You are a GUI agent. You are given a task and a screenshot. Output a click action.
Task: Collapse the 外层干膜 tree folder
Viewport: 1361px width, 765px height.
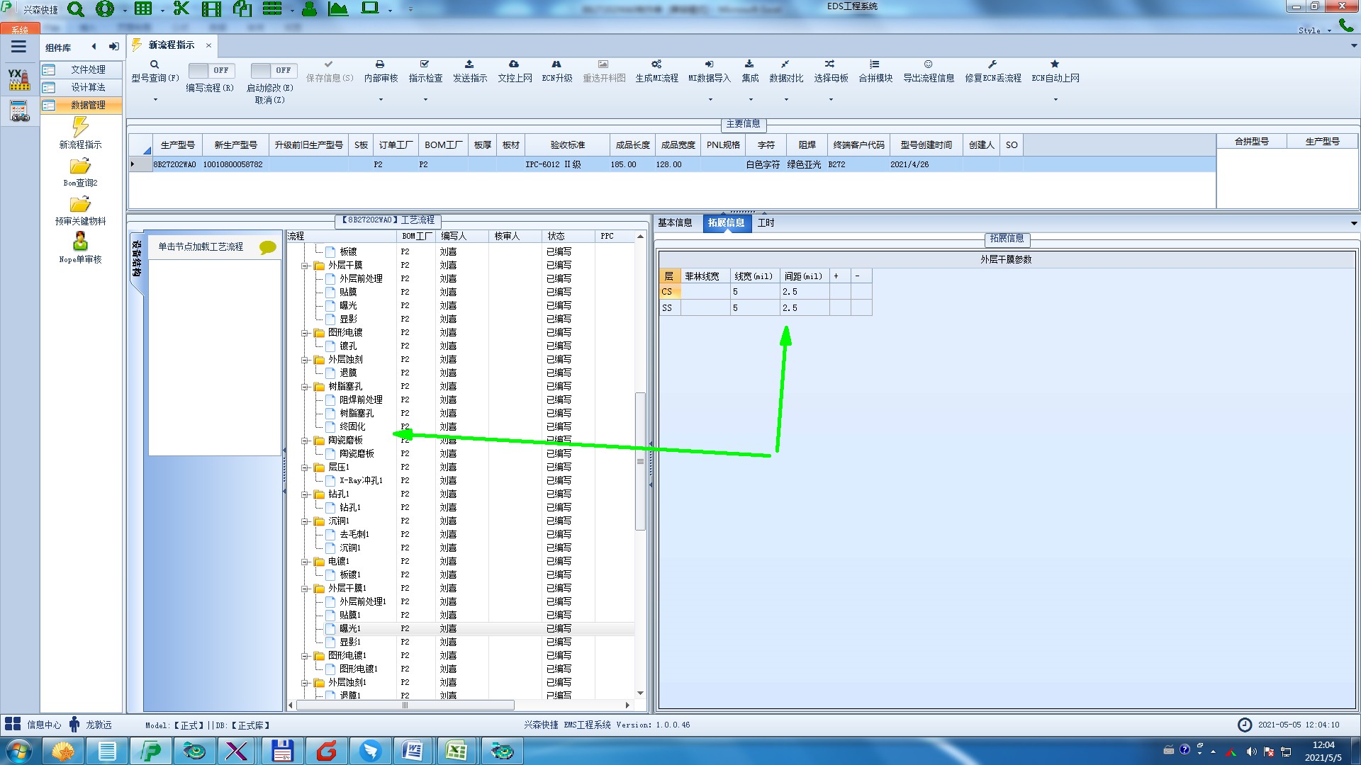[305, 266]
